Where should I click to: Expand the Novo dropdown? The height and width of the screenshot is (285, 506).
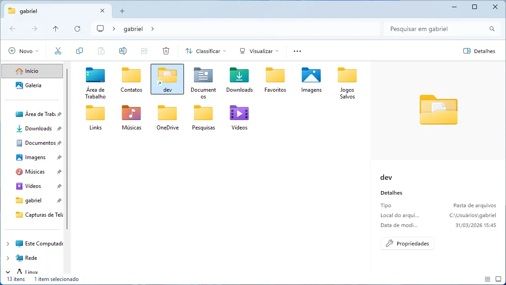pyautogui.click(x=23, y=51)
